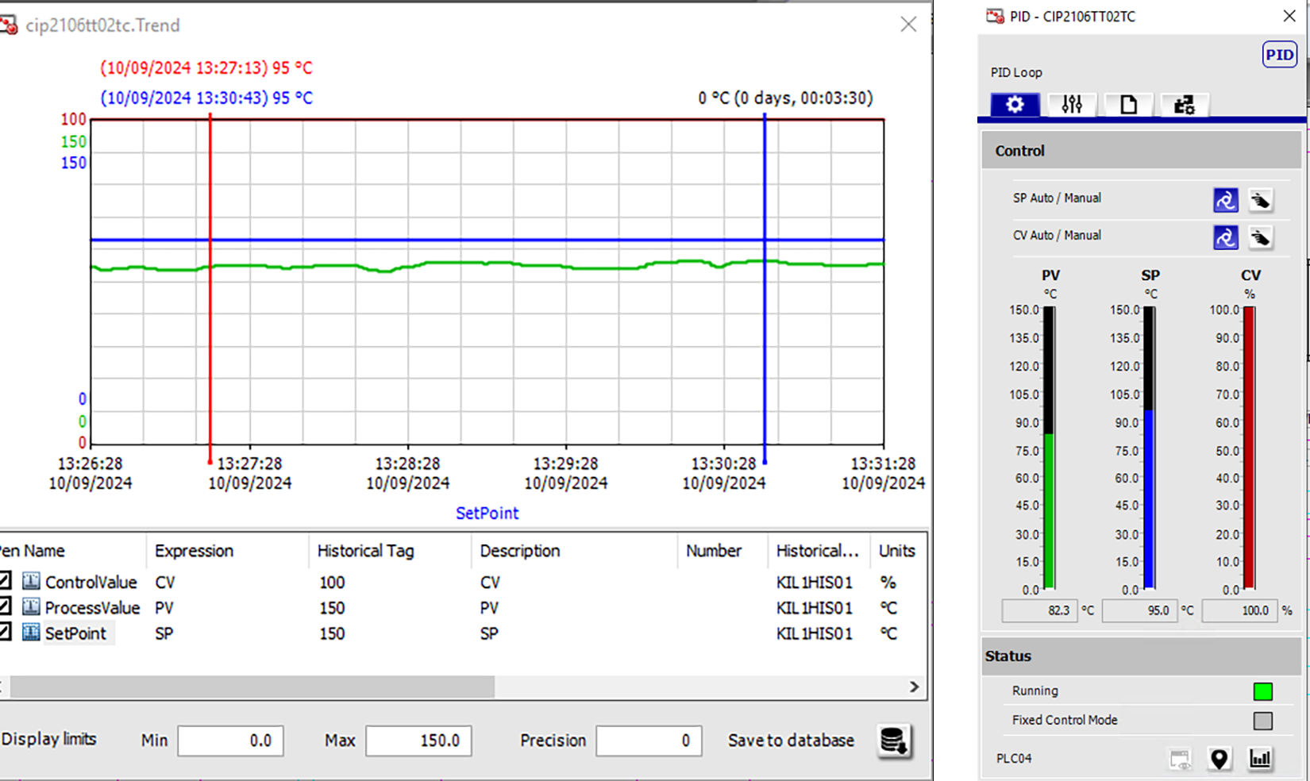Open the network configuration tab
Viewport: 1310px width, 781px height.
[x=1184, y=105]
